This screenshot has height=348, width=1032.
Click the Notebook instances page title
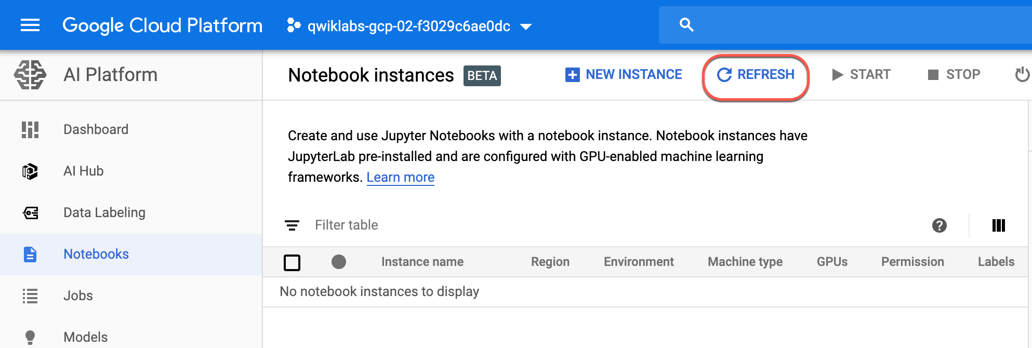tap(371, 75)
